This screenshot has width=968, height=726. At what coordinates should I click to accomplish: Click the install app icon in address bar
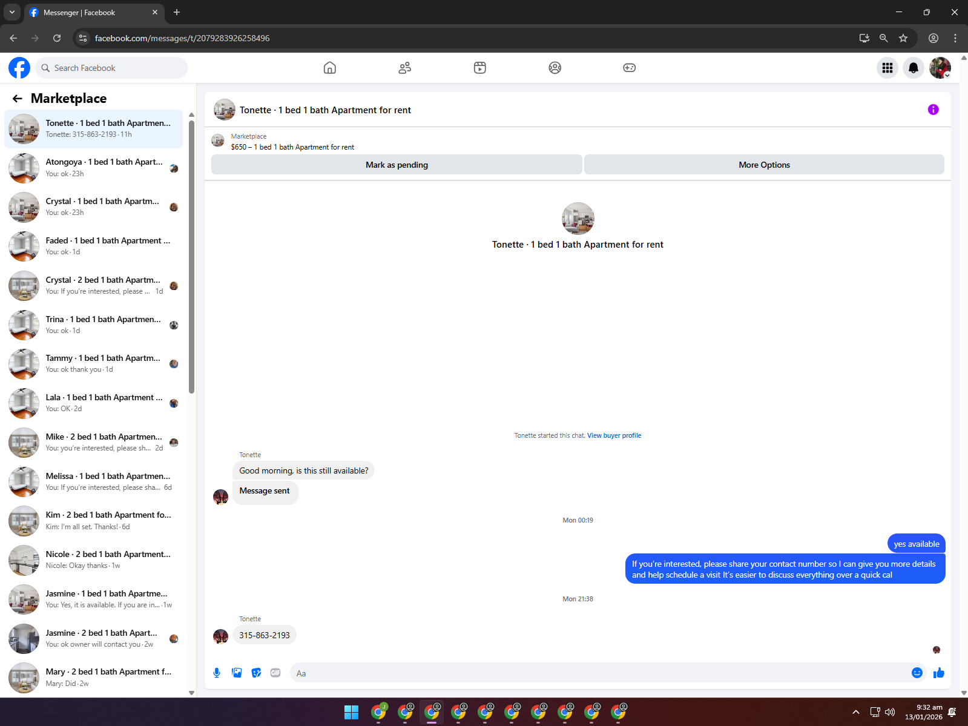(x=864, y=38)
